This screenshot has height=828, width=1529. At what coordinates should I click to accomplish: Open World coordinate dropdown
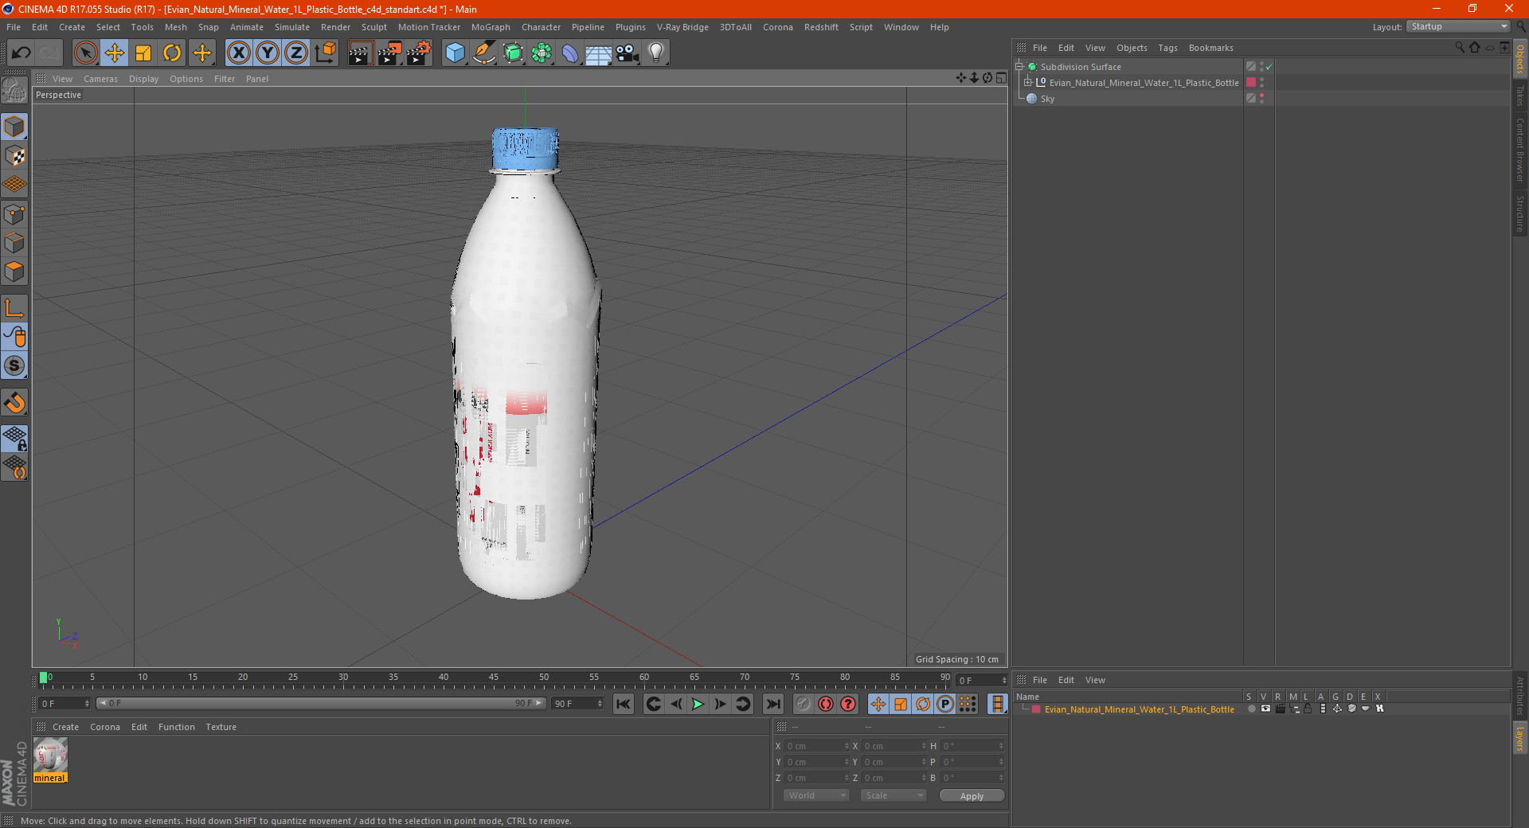tap(816, 795)
